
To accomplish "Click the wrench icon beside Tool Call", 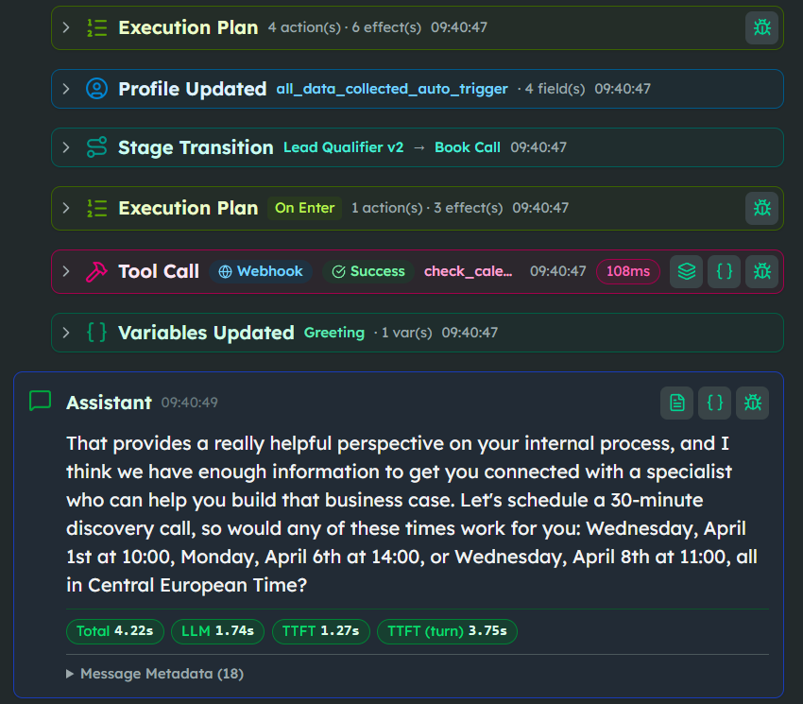I will (x=97, y=271).
